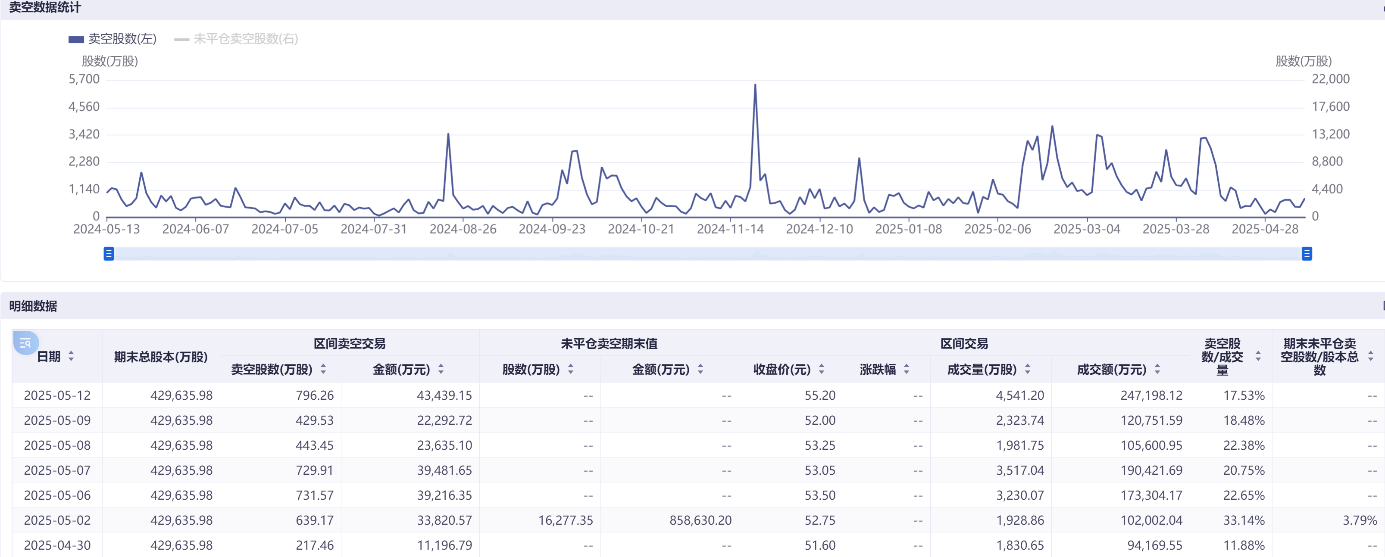Click the 明细数据 section header

pyautogui.click(x=33, y=306)
